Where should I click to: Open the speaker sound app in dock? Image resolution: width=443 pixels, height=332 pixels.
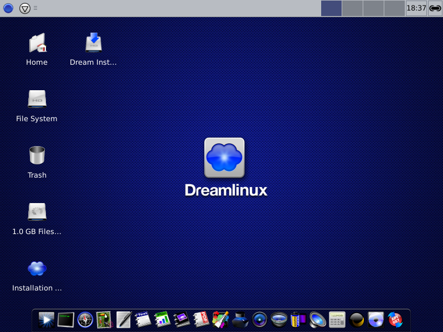(x=317, y=319)
